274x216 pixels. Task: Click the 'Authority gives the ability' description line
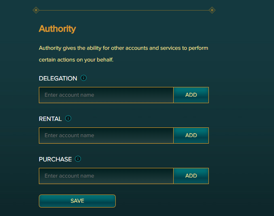[123, 48]
